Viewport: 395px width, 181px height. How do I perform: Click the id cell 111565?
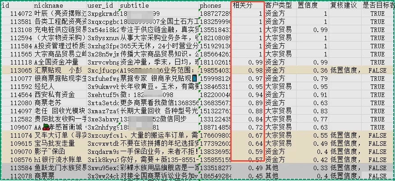(17, 54)
